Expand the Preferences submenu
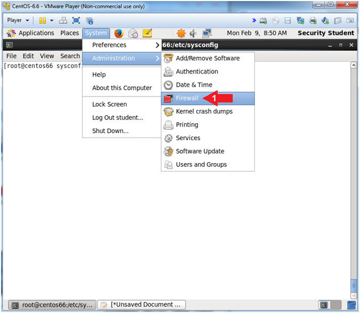This screenshot has width=360, height=313. click(x=122, y=45)
